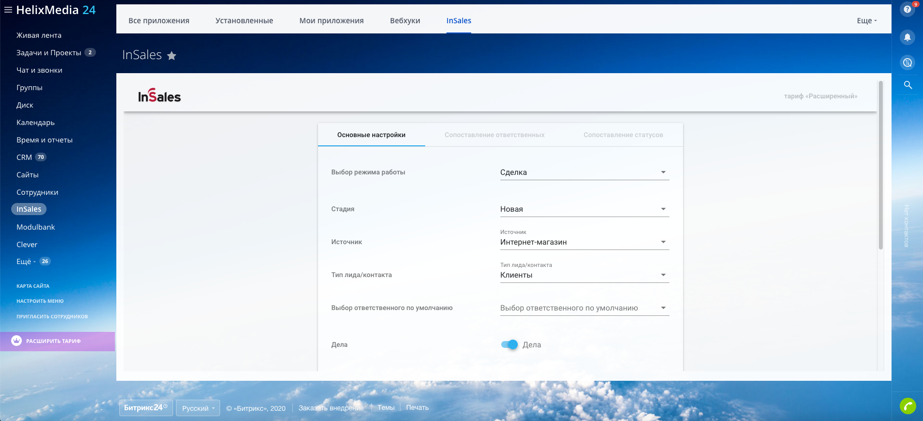Open the chat messenger icon
Viewport: 923px width, 421px height.
(x=907, y=62)
